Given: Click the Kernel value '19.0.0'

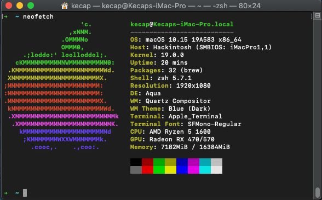Looking at the screenshot, I should (x=173, y=55).
